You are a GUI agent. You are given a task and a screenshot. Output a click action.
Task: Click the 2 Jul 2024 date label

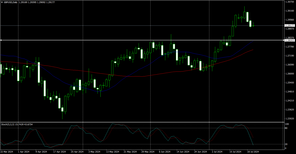217,152
